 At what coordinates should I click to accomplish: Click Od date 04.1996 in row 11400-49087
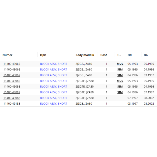click(133, 92)
